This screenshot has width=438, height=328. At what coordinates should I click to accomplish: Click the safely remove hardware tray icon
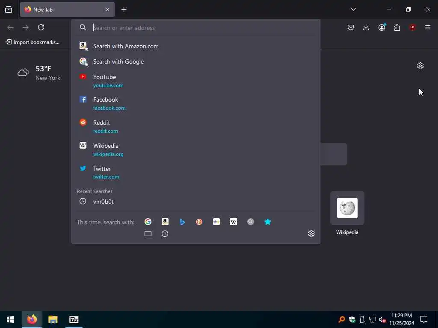pos(362,319)
